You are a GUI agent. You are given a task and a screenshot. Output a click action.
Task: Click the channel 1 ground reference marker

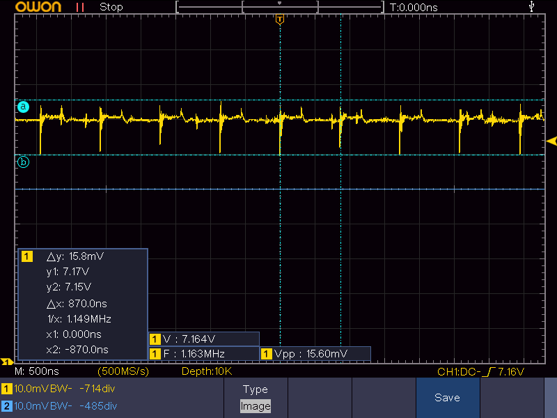coord(7,362)
